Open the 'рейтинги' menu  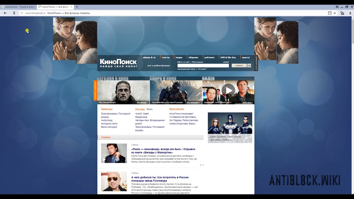coord(209,57)
